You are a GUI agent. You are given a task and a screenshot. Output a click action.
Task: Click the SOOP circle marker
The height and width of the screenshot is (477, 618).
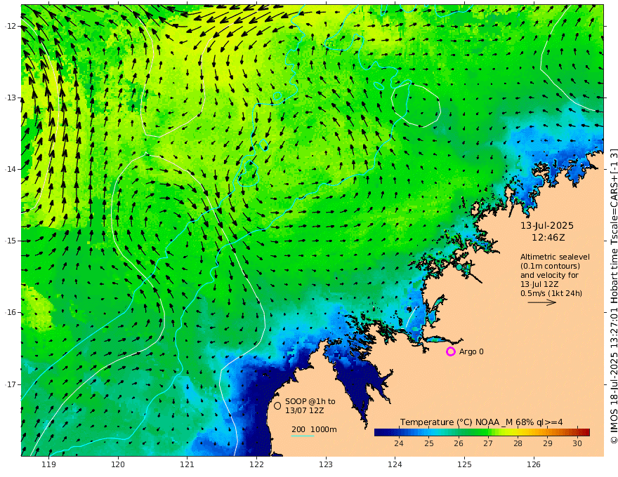[277, 405]
